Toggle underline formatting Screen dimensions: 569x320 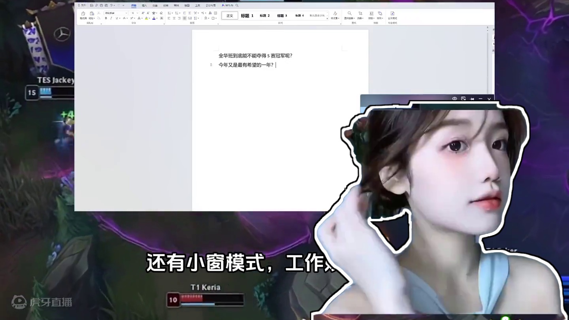tap(117, 18)
